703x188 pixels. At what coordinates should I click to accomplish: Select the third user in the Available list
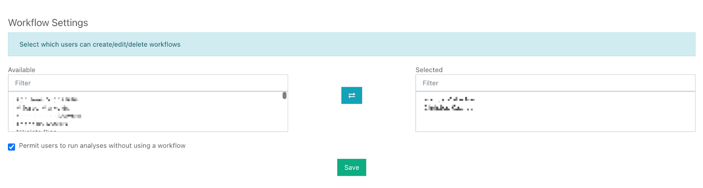(x=49, y=116)
